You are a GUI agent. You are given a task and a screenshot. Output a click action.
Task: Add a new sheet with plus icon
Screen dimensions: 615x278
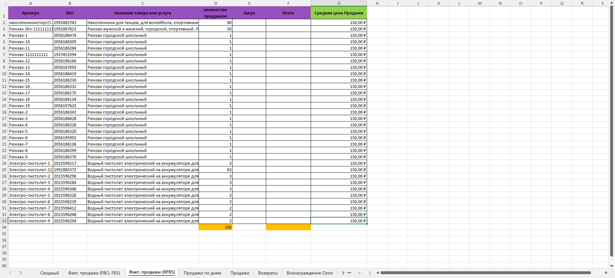coord(359,273)
